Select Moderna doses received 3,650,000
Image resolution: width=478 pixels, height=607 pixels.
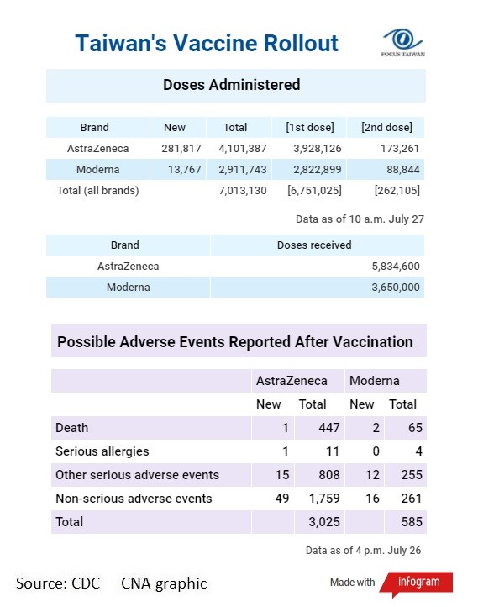click(396, 288)
